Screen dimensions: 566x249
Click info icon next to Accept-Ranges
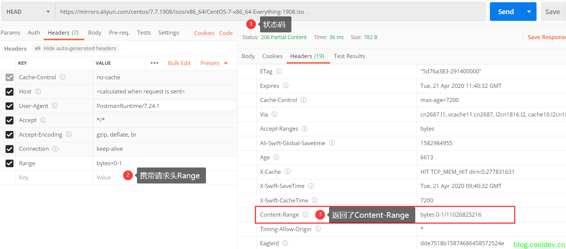click(x=304, y=128)
